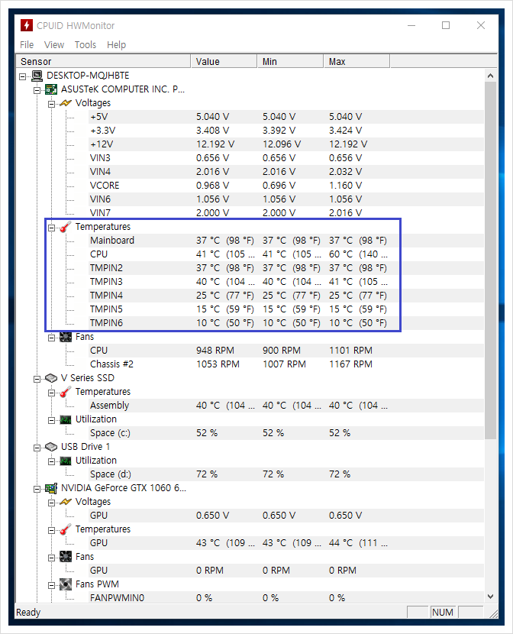Image resolution: width=513 pixels, height=634 pixels.
Task: Click the Sensor column header
Action: coord(103,61)
